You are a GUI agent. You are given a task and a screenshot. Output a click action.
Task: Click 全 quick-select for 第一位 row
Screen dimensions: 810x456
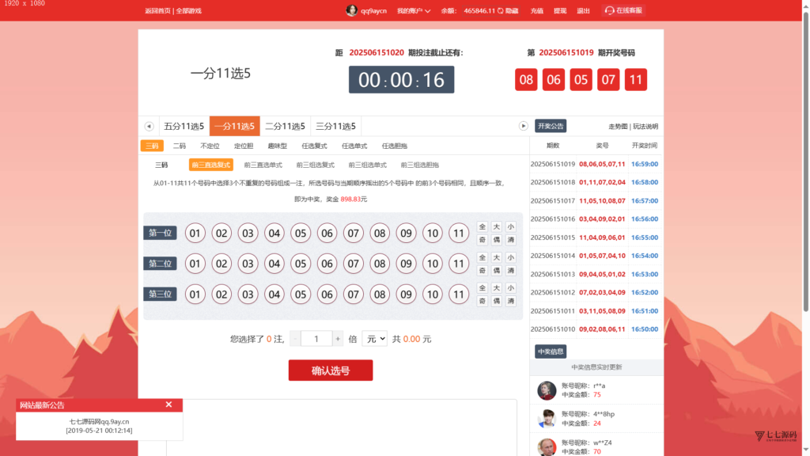pyautogui.click(x=482, y=226)
